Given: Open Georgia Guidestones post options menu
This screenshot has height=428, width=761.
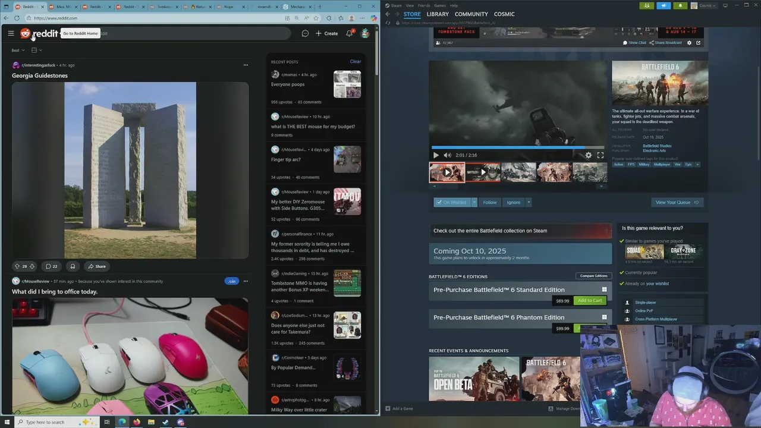Looking at the screenshot, I should click(246, 65).
